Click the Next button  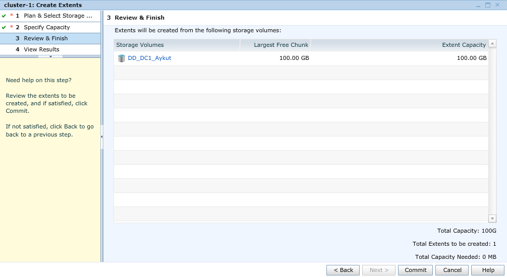(379, 270)
